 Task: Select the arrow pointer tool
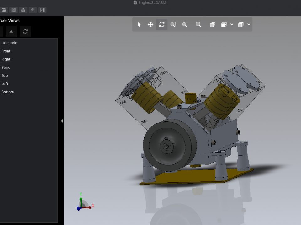point(139,24)
